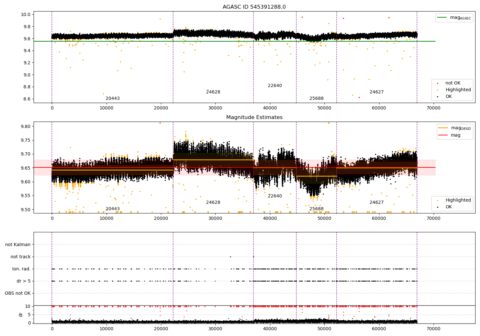Click 24628 label in Magnitude Estimates plot
Image resolution: width=480 pixels, height=336 pixels.
tap(213, 202)
